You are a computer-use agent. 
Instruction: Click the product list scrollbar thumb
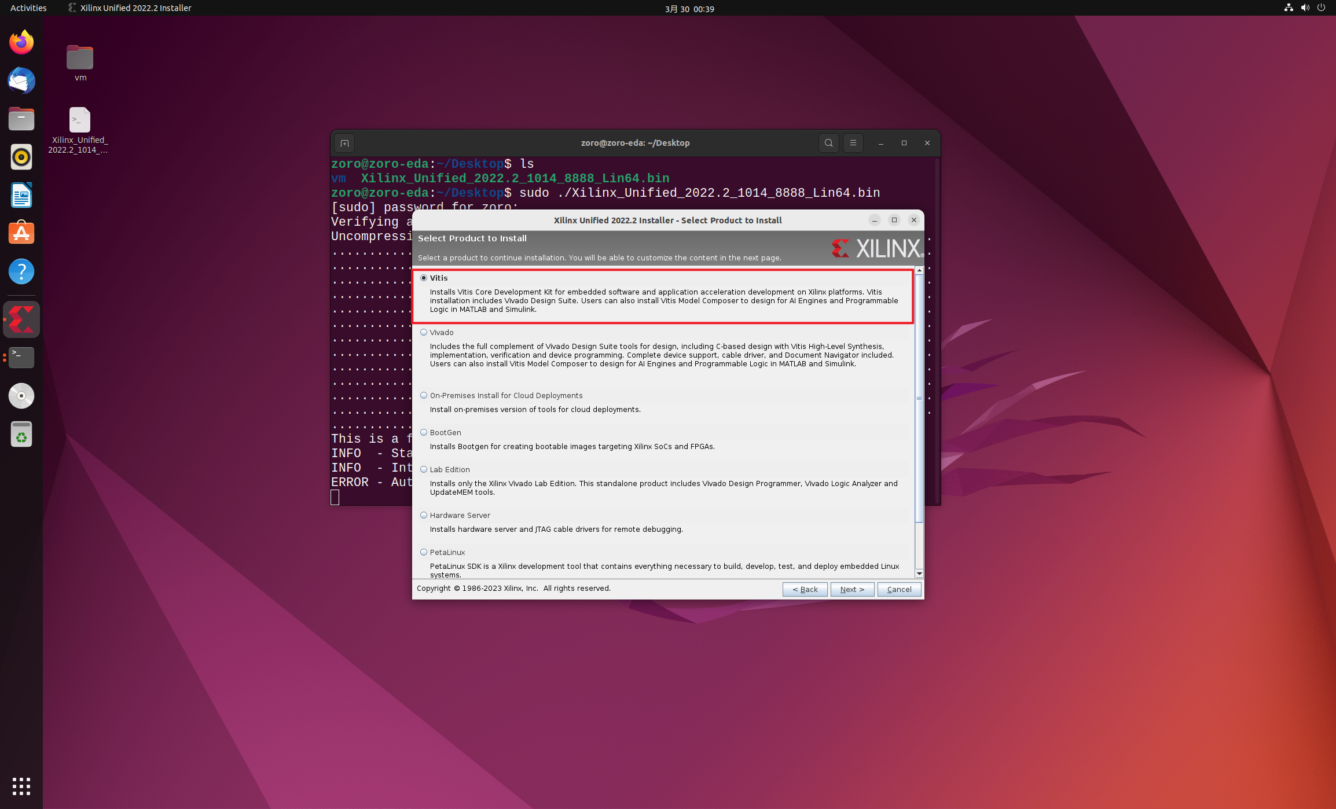point(919,398)
